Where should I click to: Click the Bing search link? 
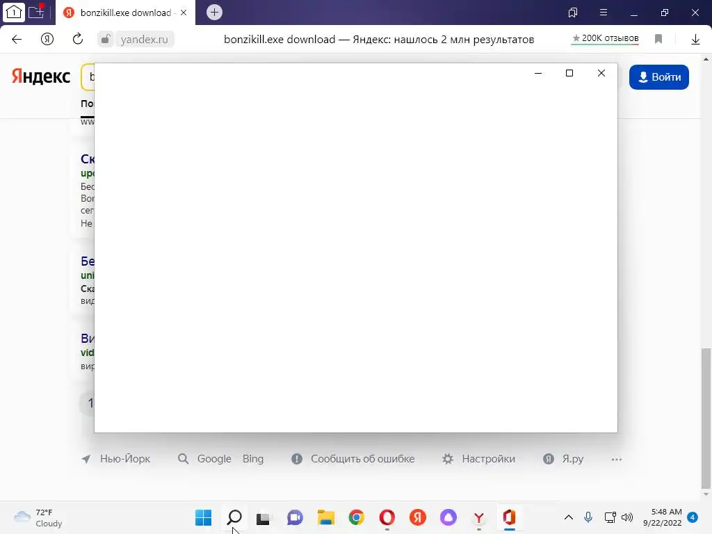(x=253, y=459)
